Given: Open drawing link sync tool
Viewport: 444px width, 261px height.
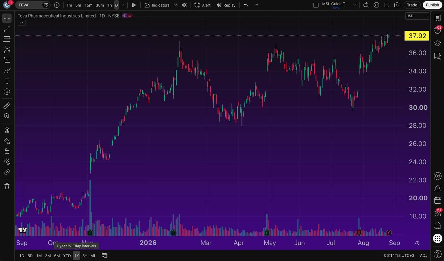Looking at the screenshot, I should pos(7,172).
